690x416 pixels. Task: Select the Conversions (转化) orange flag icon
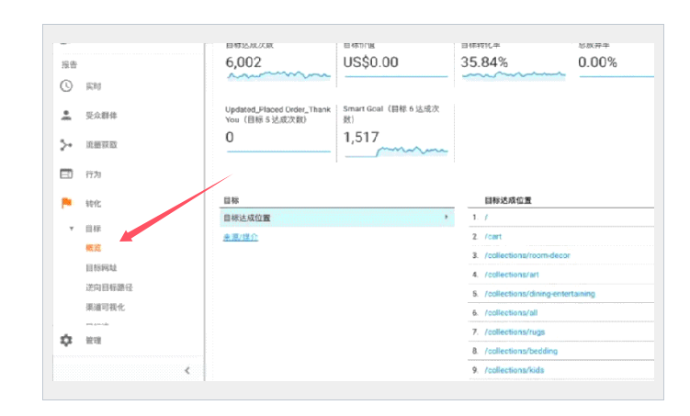point(66,203)
